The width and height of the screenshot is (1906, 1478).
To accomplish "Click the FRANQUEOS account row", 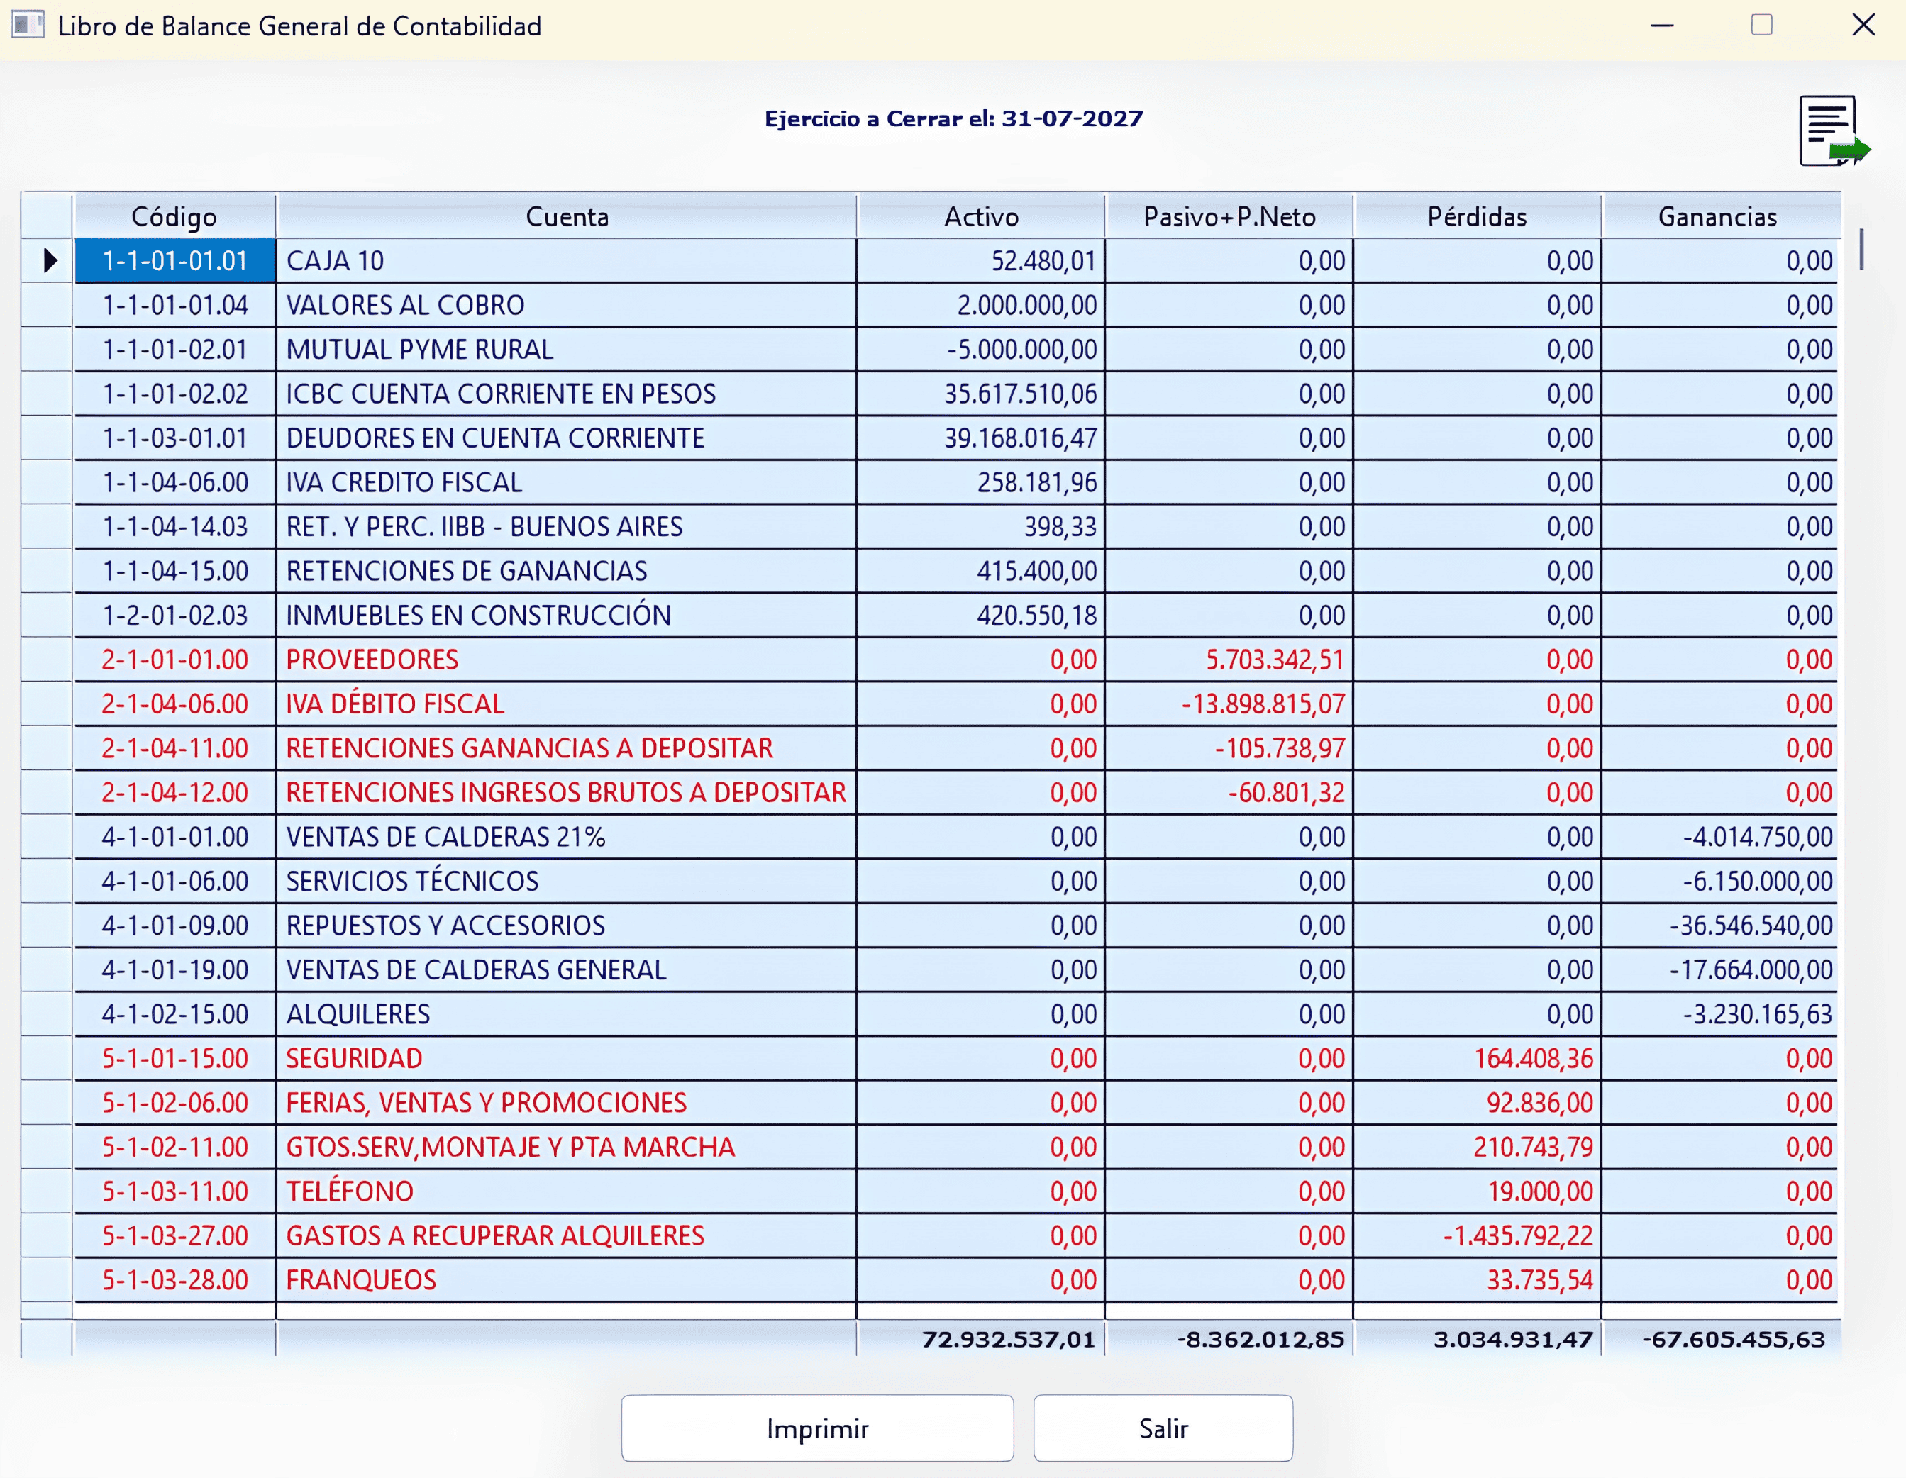I will coord(566,1281).
